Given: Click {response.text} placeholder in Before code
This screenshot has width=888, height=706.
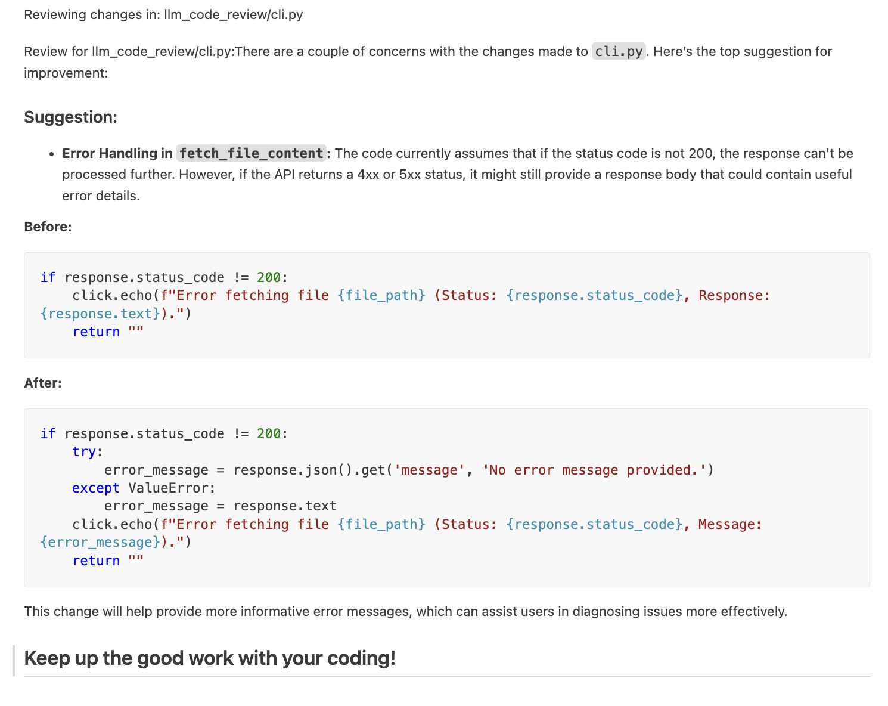Looking at the screenshot, I should tap(100, 314).
